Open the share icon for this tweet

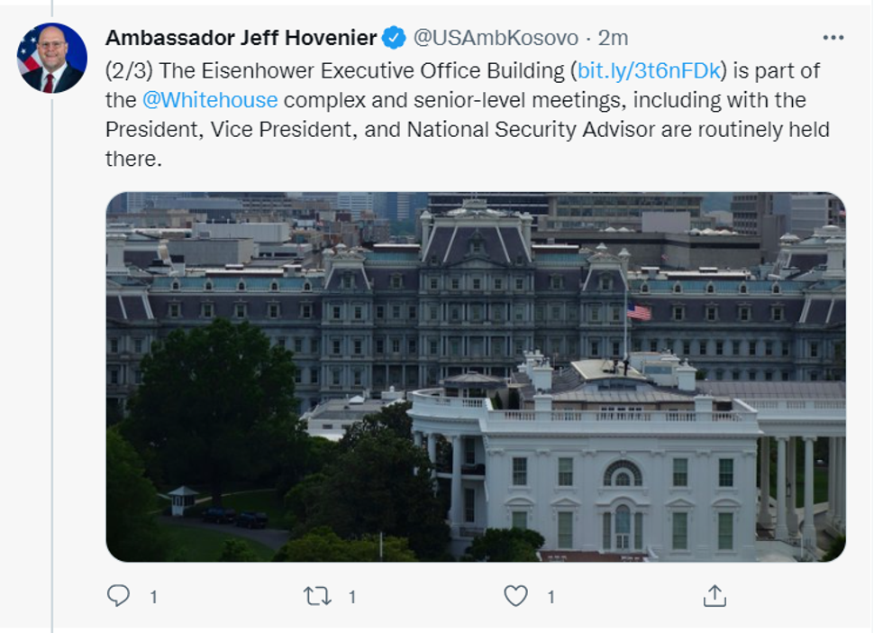pyautogui.click(x=714, y=596)
